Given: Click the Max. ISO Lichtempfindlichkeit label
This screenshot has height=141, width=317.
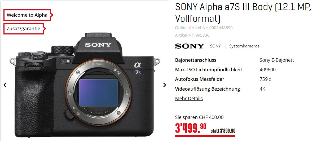Looking at the screenshot, I should pyautogui.click(x=209, y=70).
